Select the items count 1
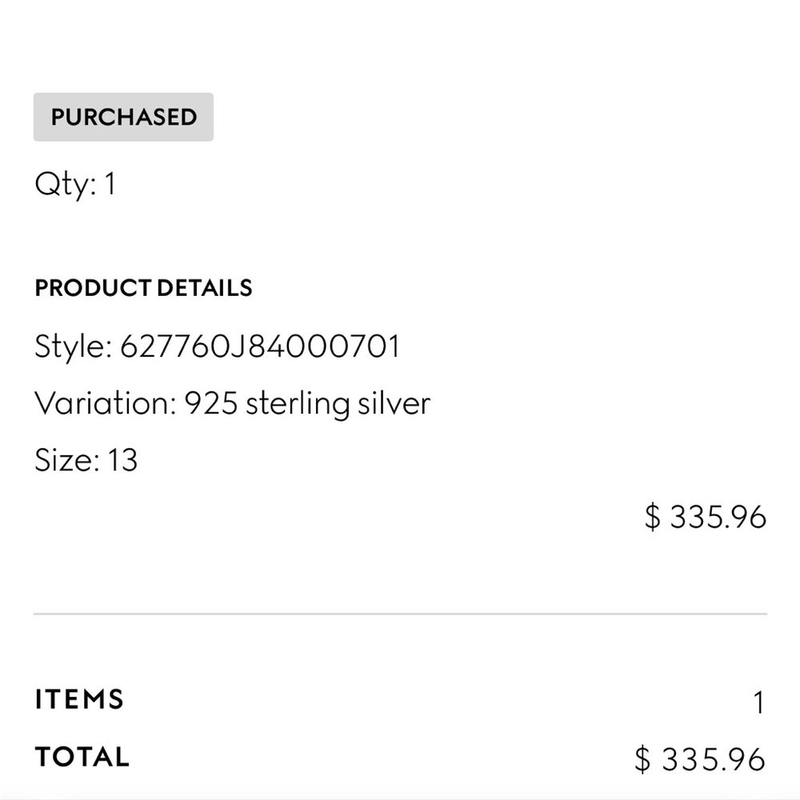Screen dimensions: 800x800 click(x=758, y=704)
